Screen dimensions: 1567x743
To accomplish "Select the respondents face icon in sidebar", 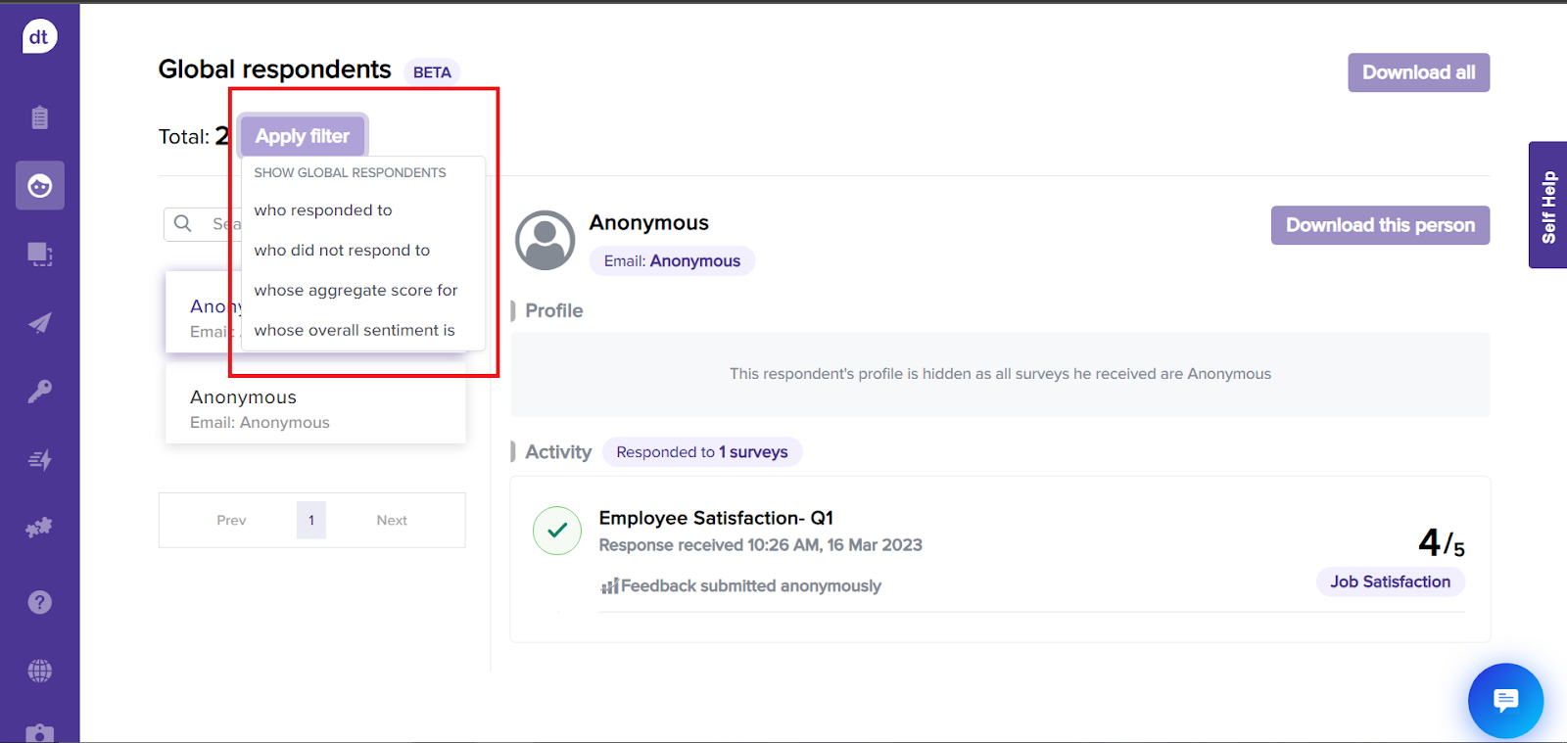I will coord(40,186).
